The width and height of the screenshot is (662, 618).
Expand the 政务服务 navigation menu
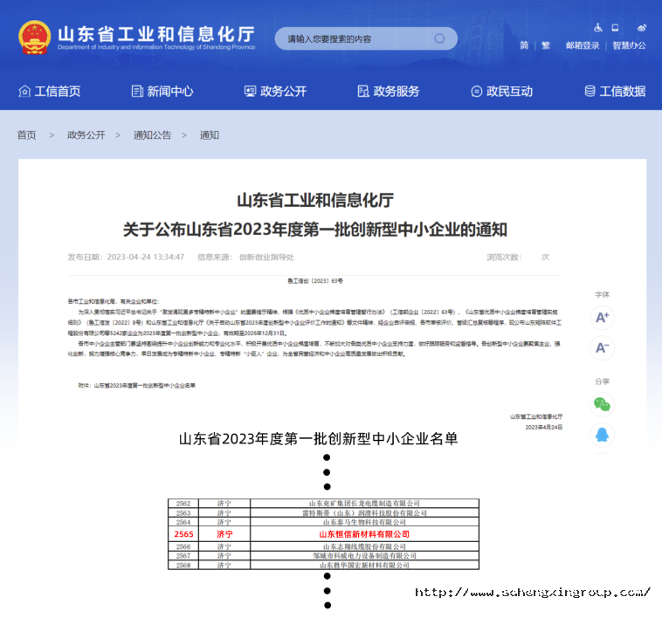click(389, 91)
